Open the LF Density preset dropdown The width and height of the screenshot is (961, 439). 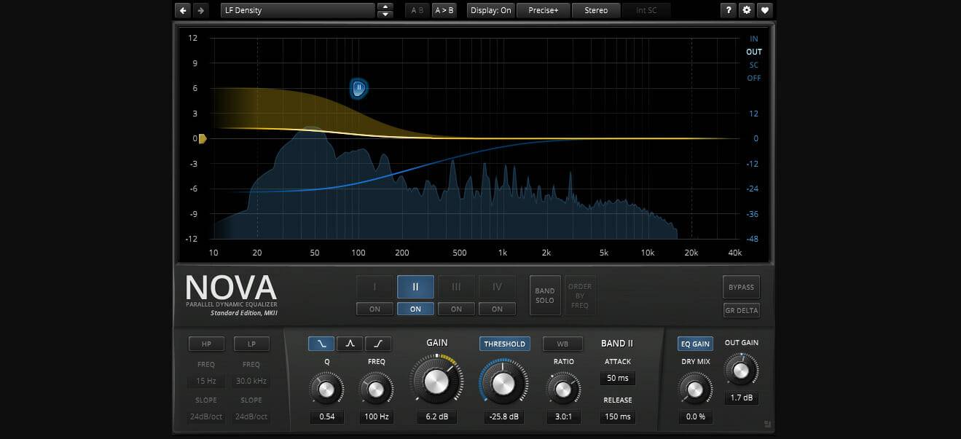pyautogui.click(x=297, y=10)
